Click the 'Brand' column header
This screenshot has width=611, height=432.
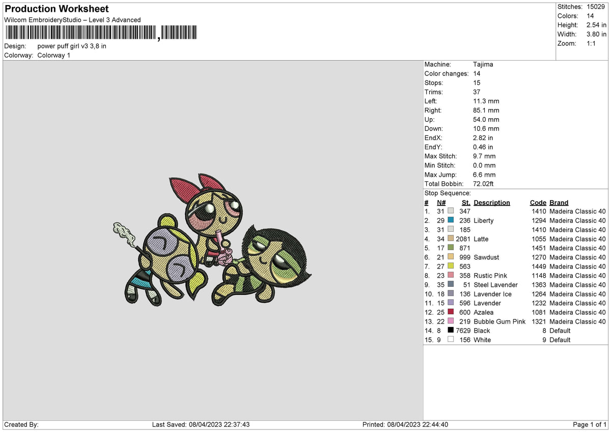[559, 203]
